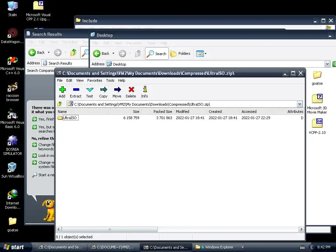Open the View menu in 7-Zip
The width and height of the screenshot is (336, 252).
tap(80, 81)
